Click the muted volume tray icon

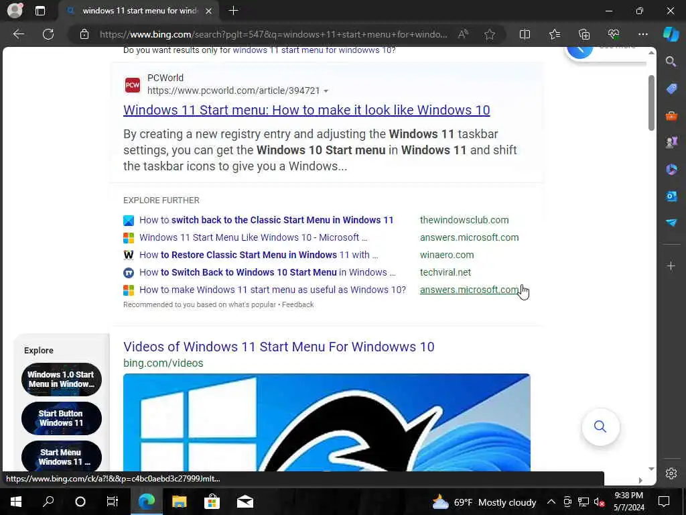599,502
